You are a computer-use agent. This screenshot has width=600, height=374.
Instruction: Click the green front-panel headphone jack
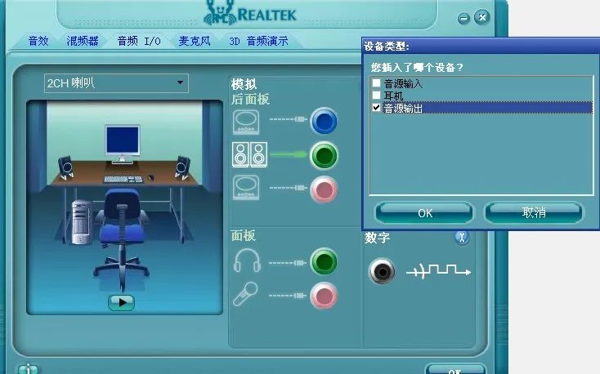pos(324,261)
